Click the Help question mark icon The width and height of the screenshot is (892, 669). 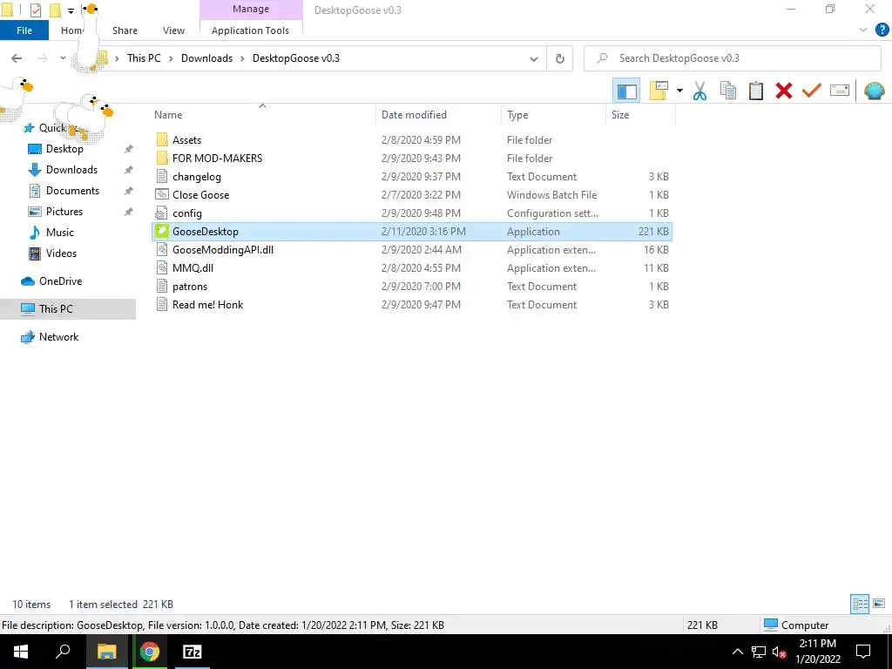pos(882,30)
